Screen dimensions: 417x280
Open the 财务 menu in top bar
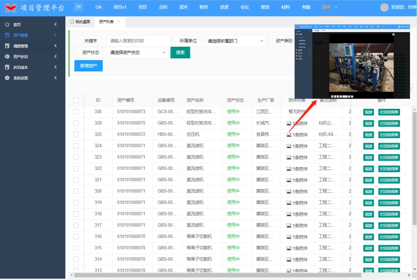pos(203,7)
